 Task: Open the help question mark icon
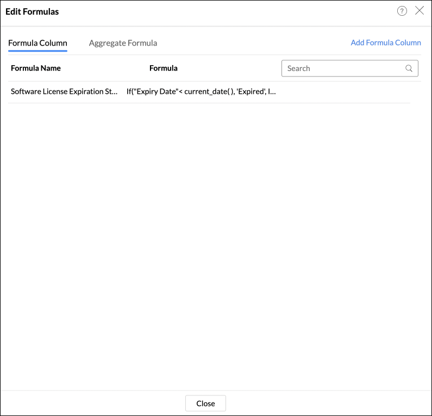pos(402,11)
